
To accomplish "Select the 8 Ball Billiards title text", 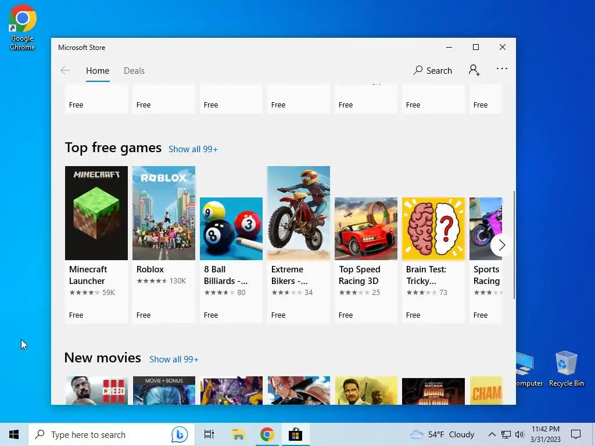I will click(x=226, y=275).
